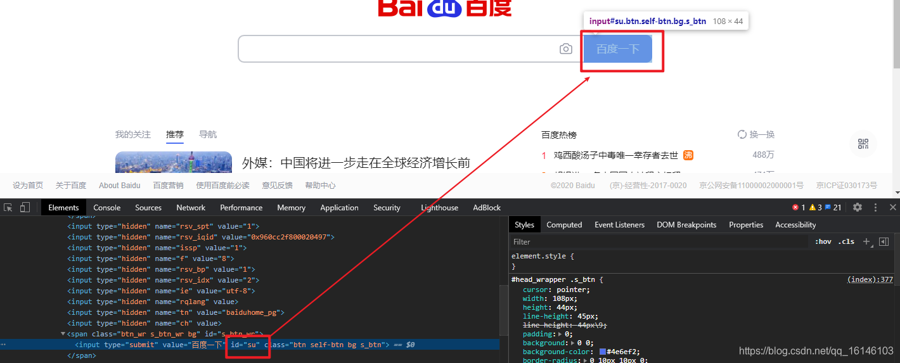The image size is (900, 363).
Task: Click the element.style rule block
Action: (x=702, y=261)
